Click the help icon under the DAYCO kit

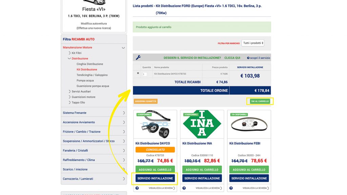pyautogui.click(x=137, y=188)
